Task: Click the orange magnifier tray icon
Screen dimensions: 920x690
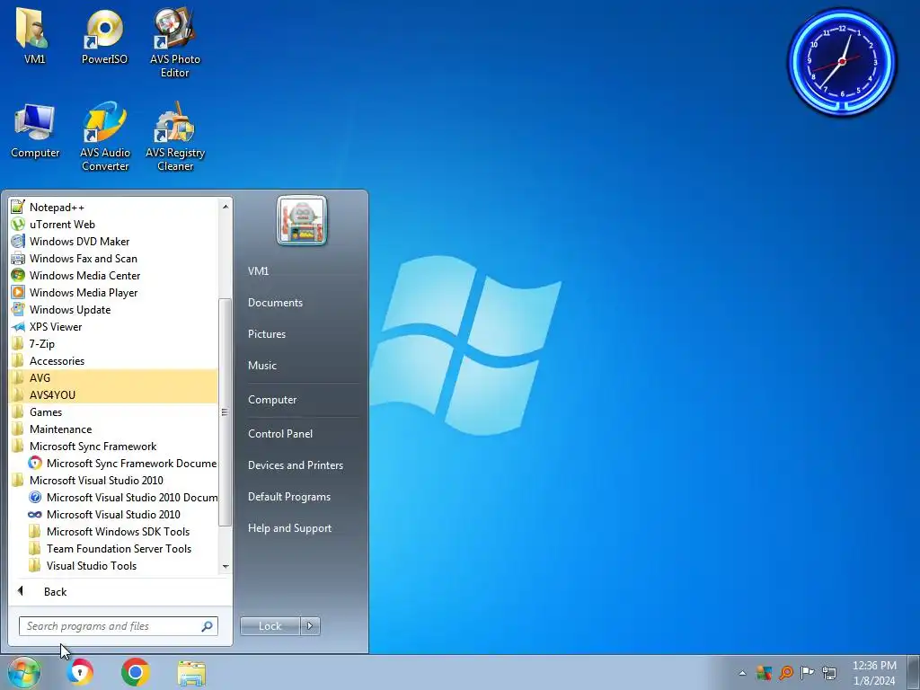Action: pos(785,672)
